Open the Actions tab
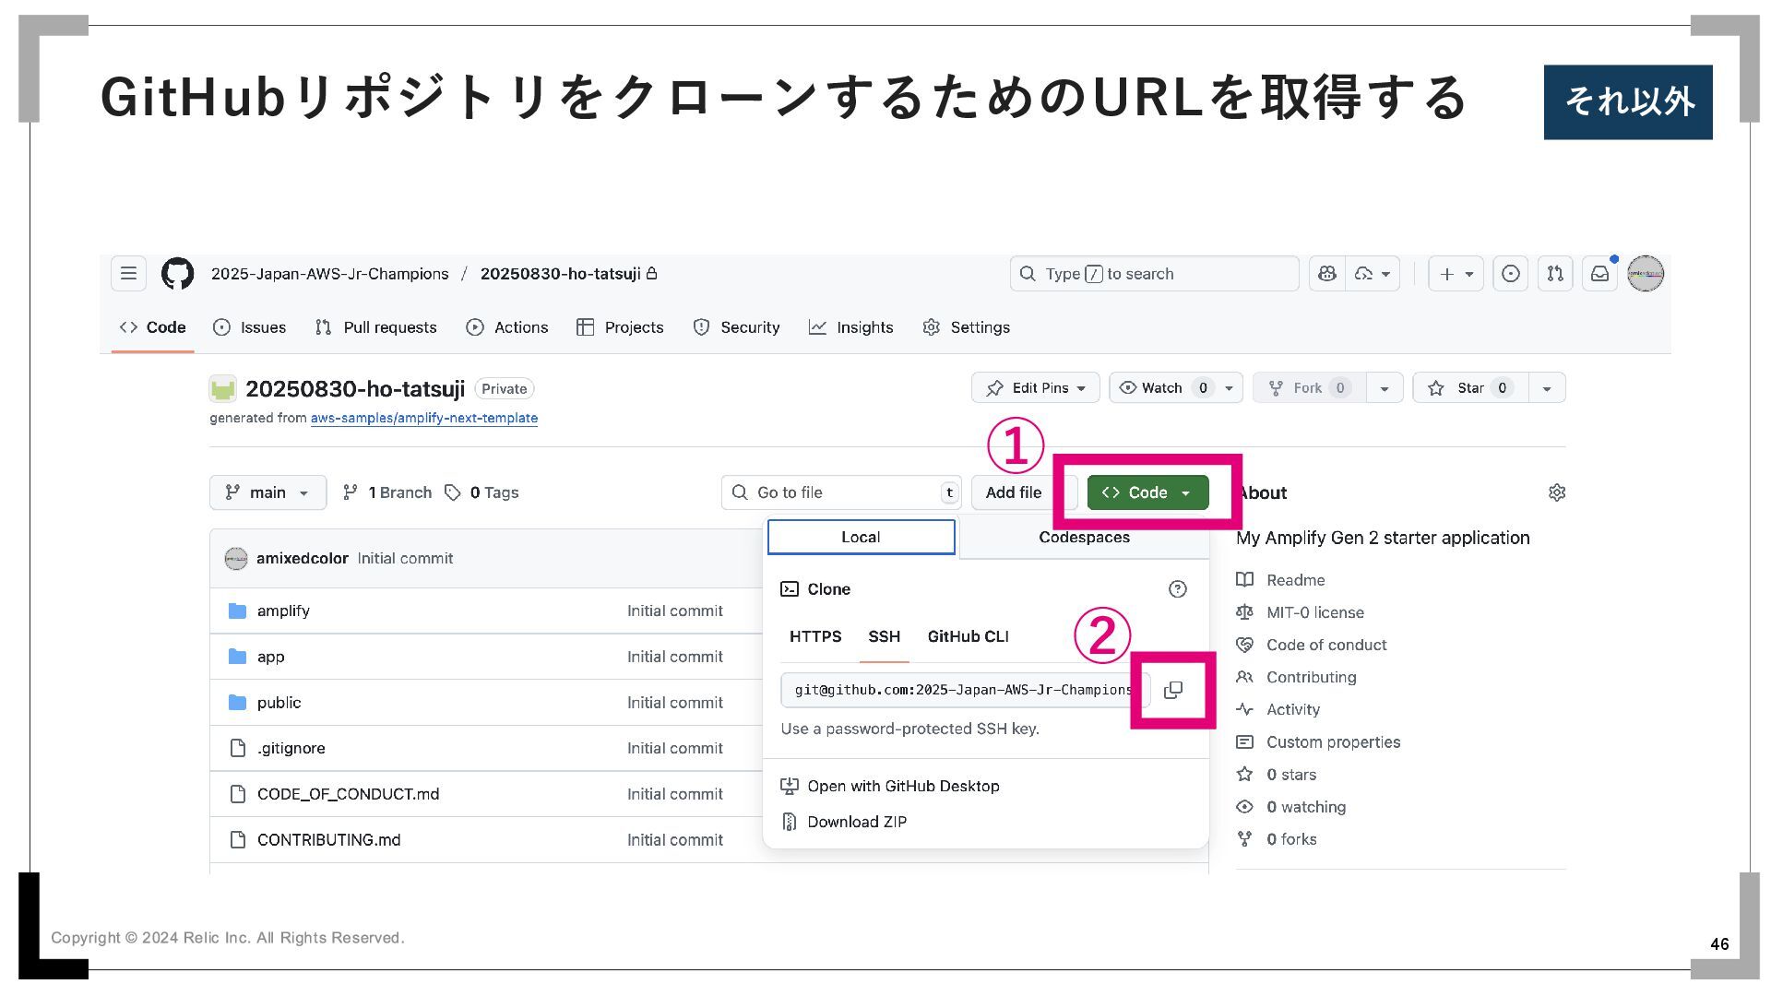 coord(507,327)
